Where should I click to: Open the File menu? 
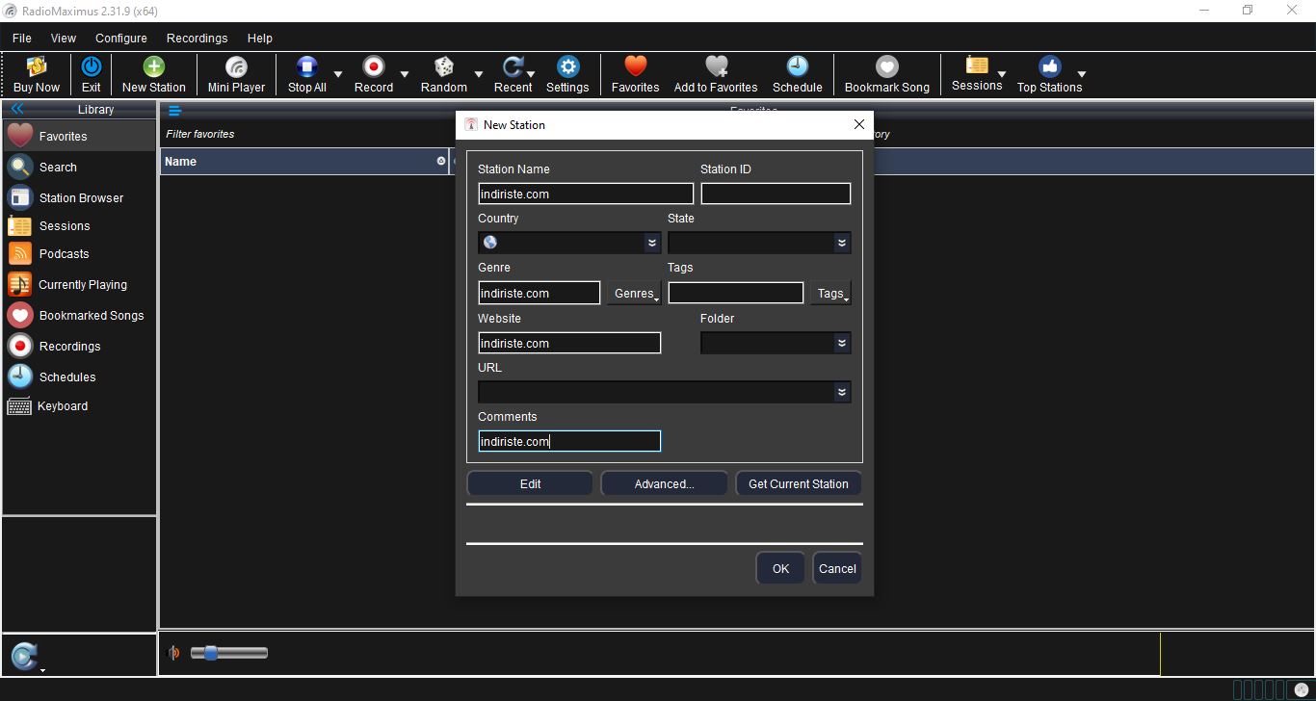point(21,38)
